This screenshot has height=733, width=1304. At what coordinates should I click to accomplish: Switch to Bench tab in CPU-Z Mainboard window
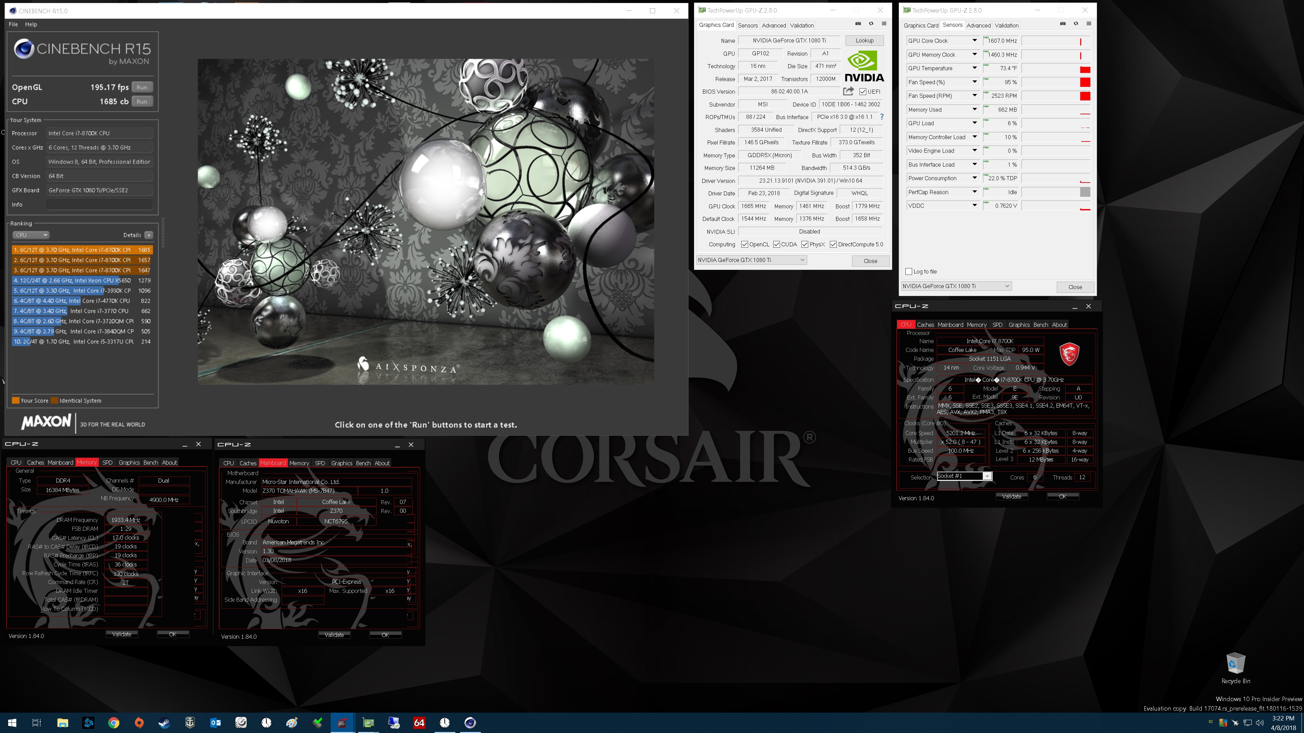[363, 463]
